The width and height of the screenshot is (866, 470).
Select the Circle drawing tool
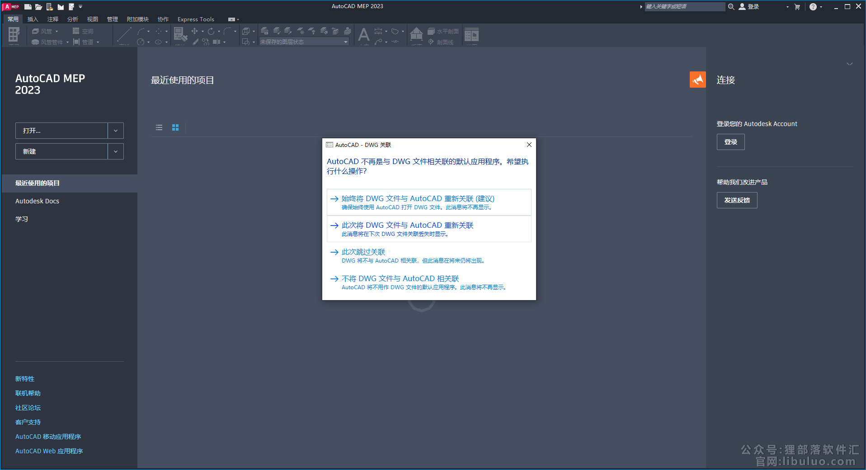[141, 42]
